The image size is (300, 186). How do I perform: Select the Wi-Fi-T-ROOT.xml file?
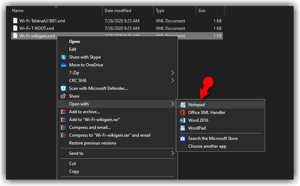click(x=37, y=28)
